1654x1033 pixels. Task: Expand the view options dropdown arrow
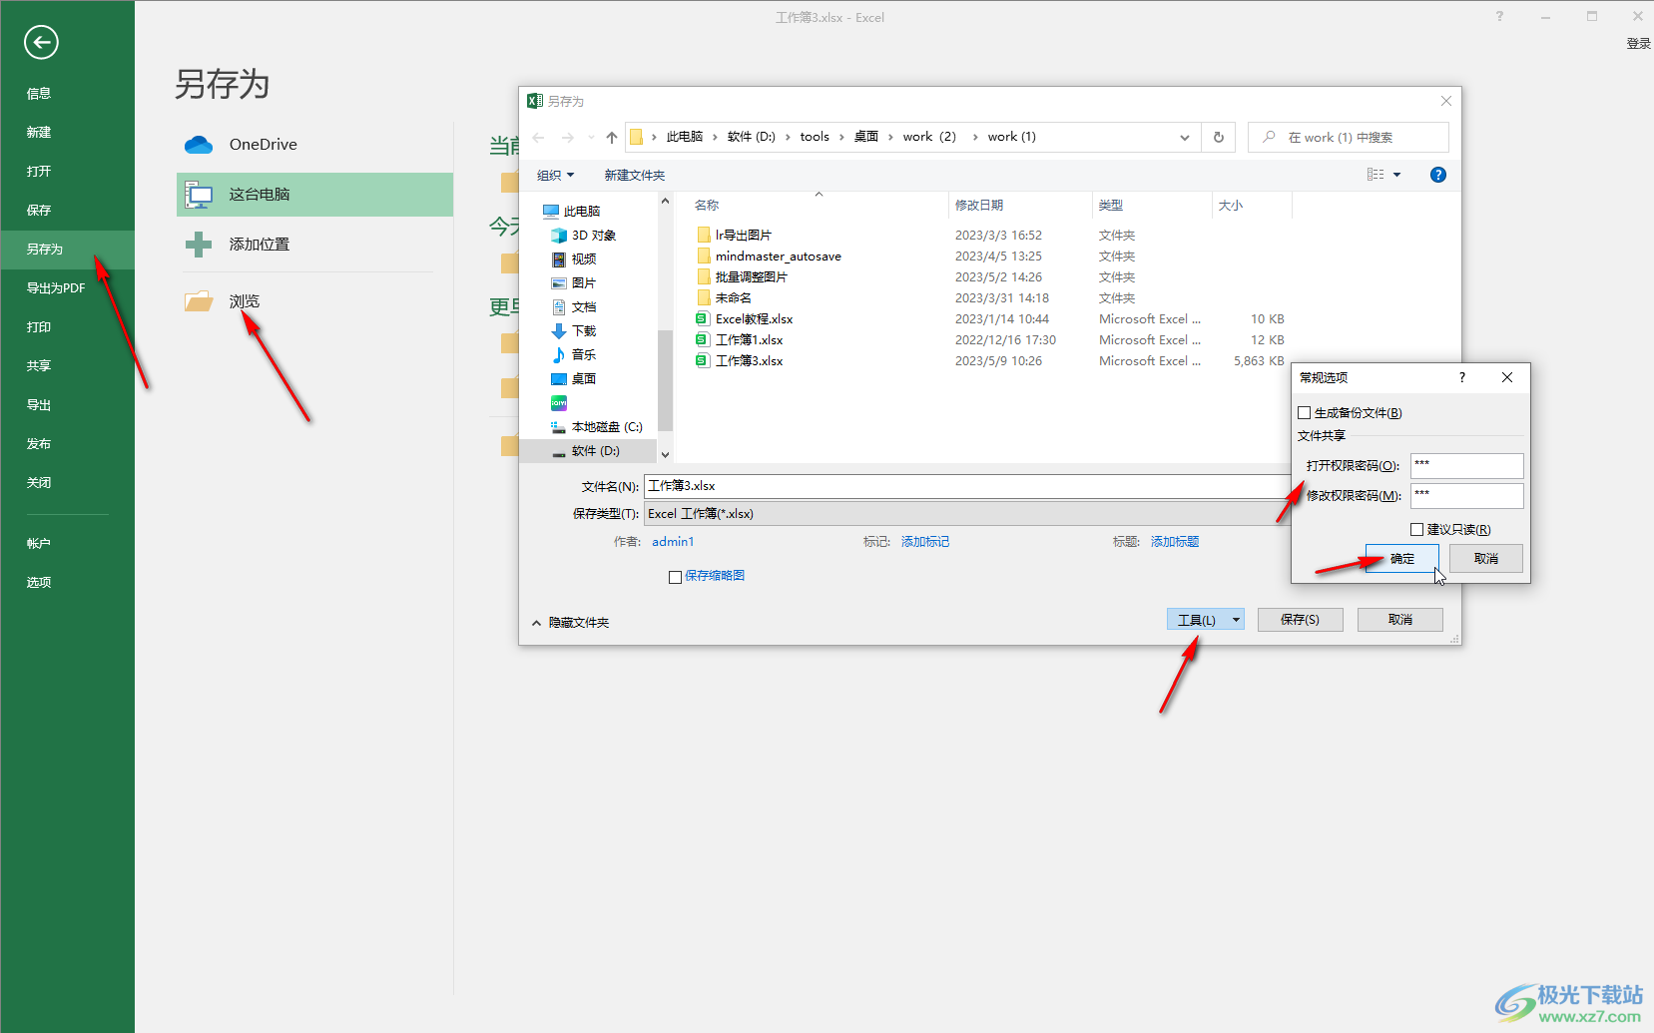[x=1396, y=176]
